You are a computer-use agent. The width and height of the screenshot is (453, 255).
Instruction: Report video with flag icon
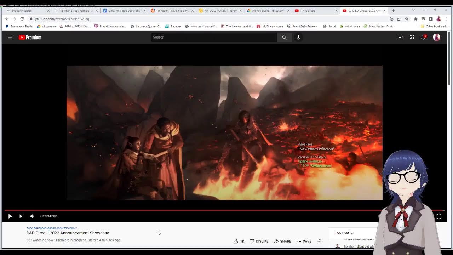[x=319, y=241]
